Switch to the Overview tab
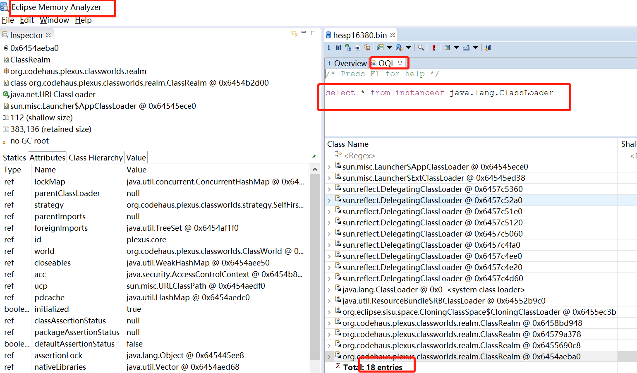637x373 pixels. 347,63
